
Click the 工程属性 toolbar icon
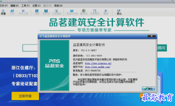coord(57,12)
